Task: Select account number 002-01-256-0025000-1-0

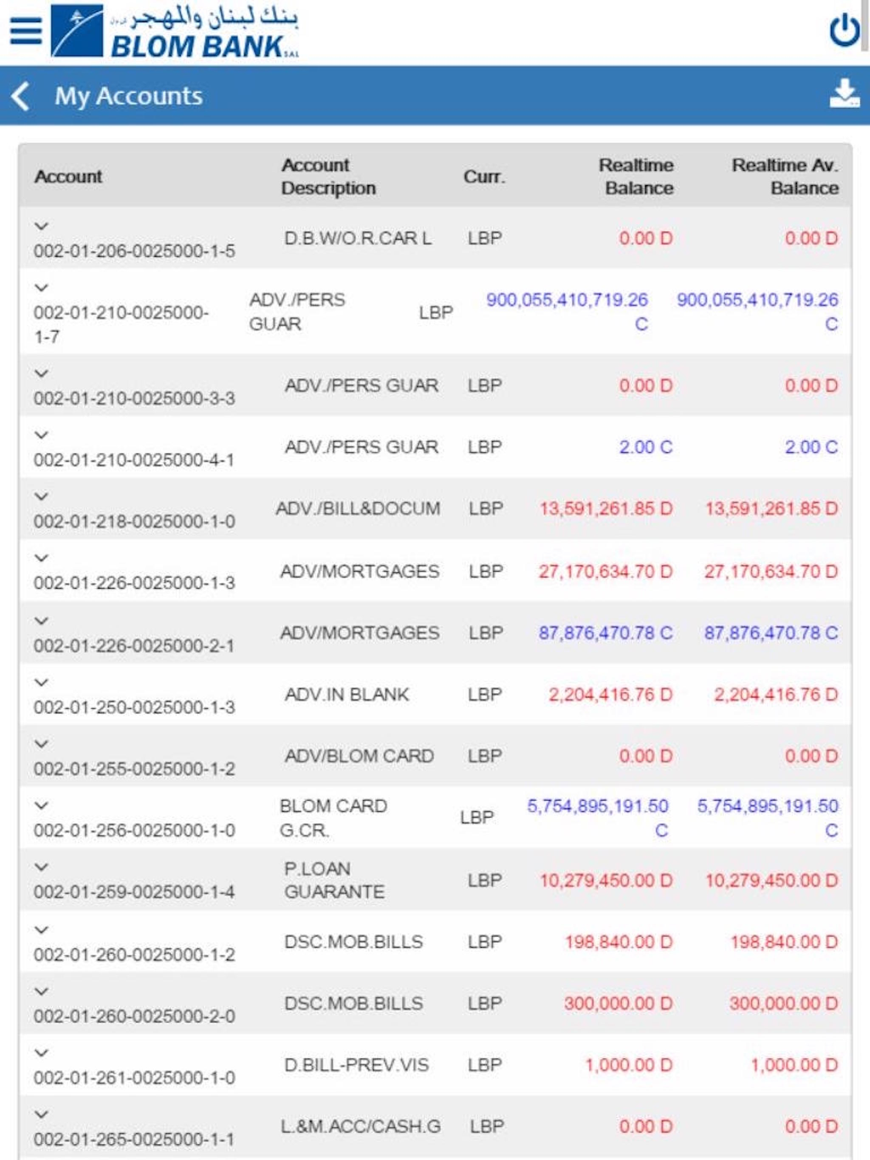Action: pyautogui.click(x=134, y=830)
